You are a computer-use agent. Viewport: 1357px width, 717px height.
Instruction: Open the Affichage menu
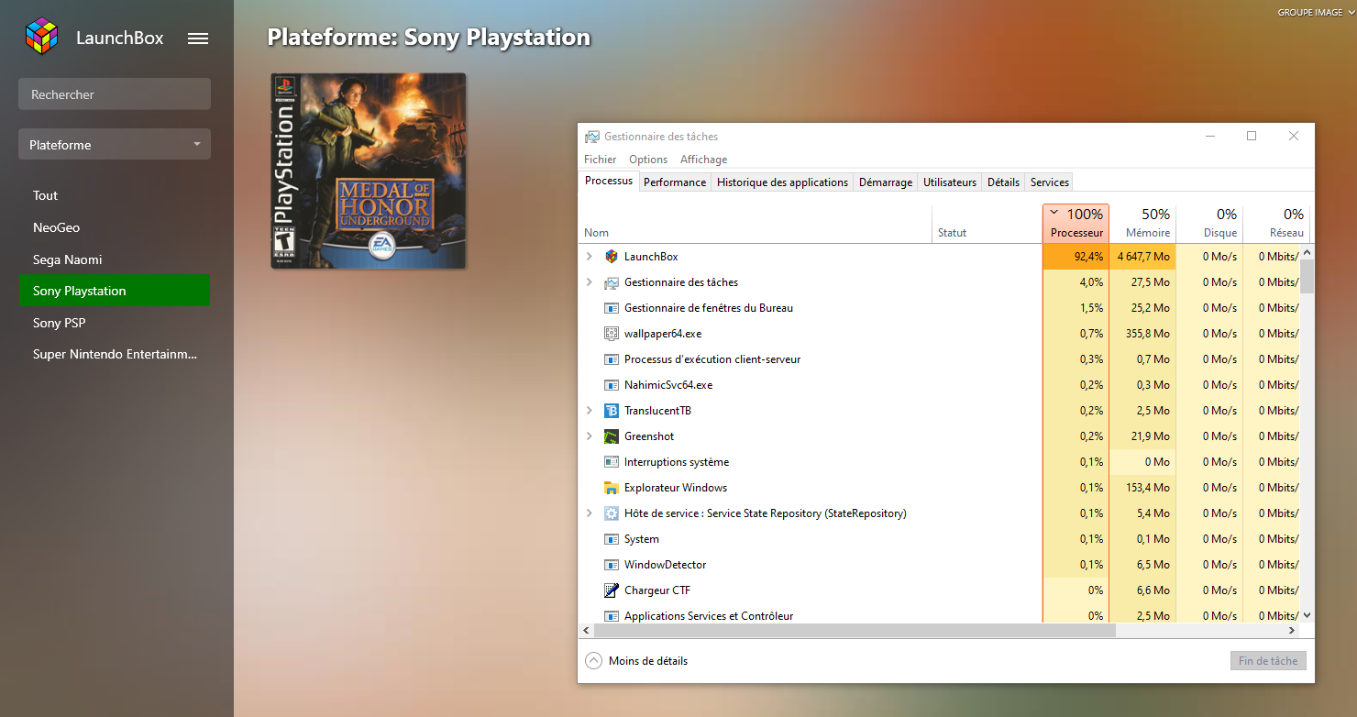[x=703, y=160]
